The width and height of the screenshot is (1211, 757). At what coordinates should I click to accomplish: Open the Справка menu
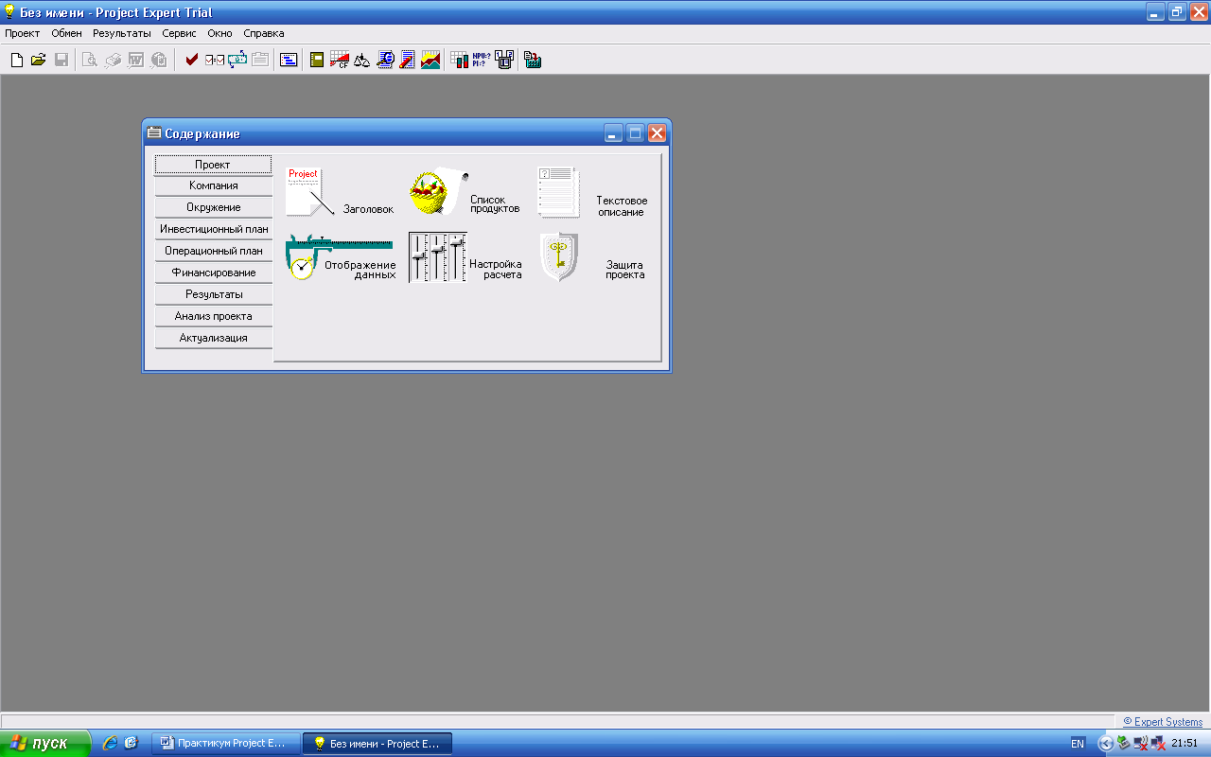click(x=264, y=33)
